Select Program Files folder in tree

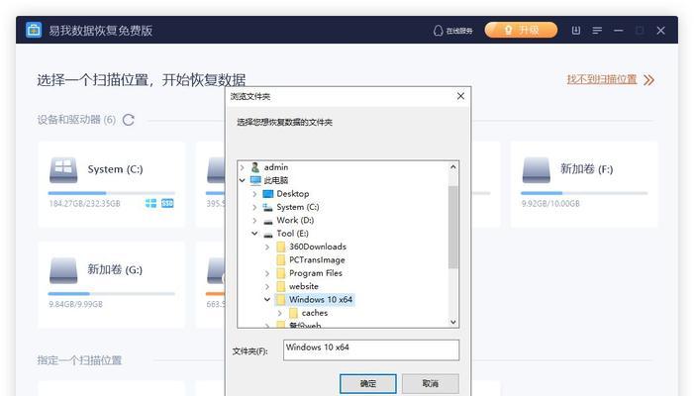(x=316, y=273)
